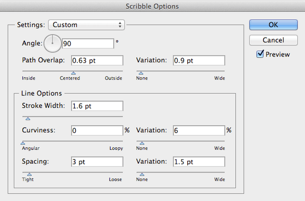Toggle the Preview checkbox

[260, 54]
